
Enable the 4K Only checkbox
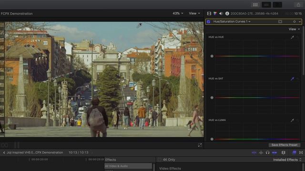(160, 160)
